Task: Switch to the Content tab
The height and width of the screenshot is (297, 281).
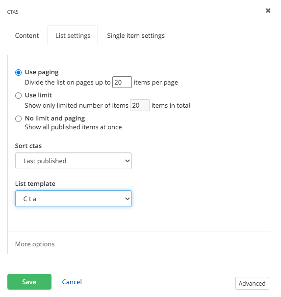Action: pyautogui.click(x=27, y=35)
